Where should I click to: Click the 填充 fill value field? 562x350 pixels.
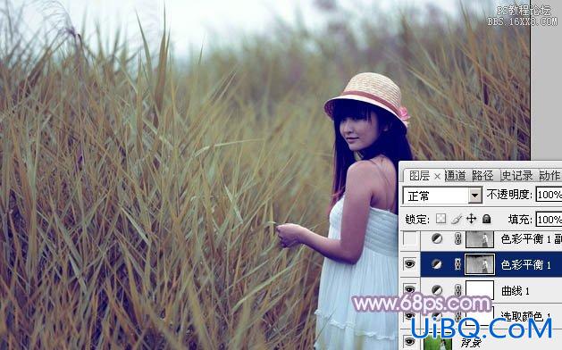click(x=549, y=220)
